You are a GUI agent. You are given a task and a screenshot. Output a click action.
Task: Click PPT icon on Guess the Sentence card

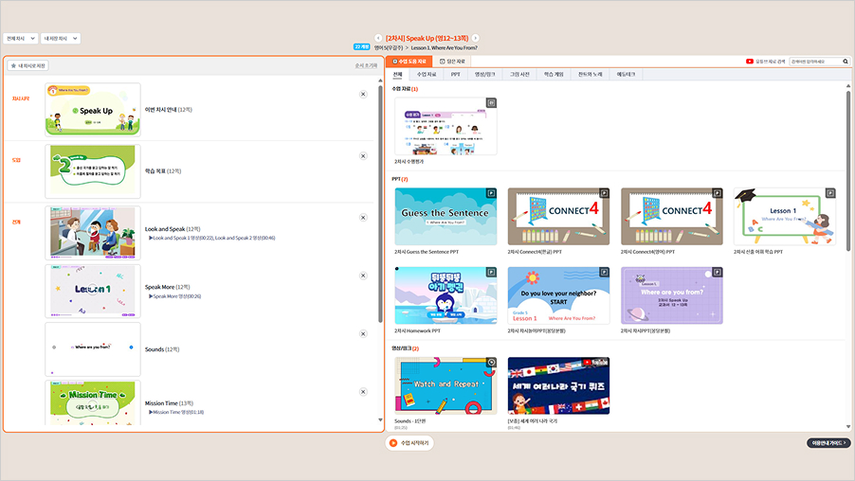click(490, 192)
